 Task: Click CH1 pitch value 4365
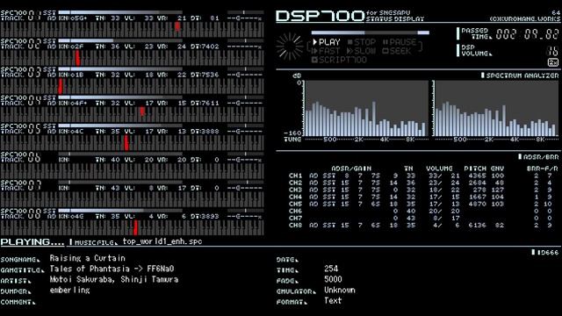(x=477, y=176)
